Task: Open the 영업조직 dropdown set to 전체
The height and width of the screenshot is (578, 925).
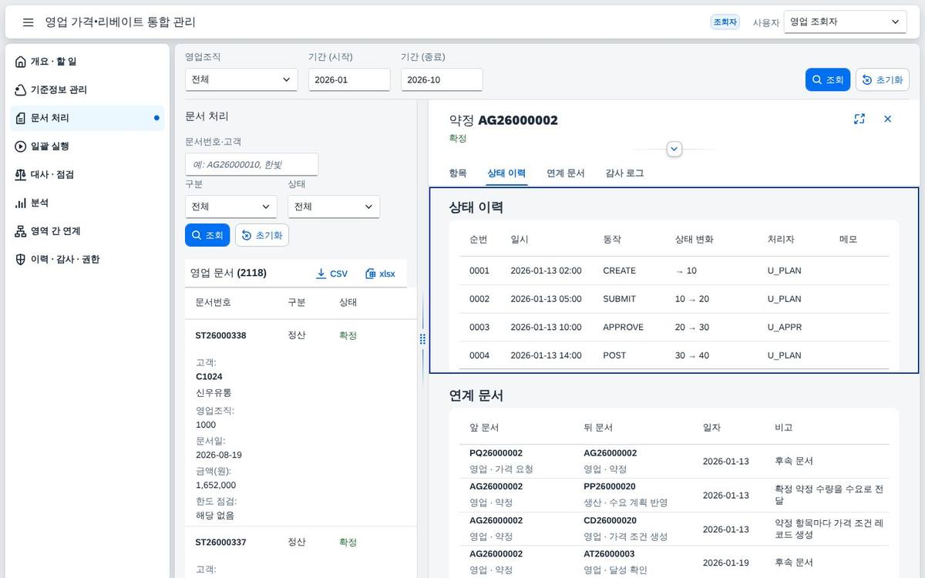Action: click(x=241, y=79)
